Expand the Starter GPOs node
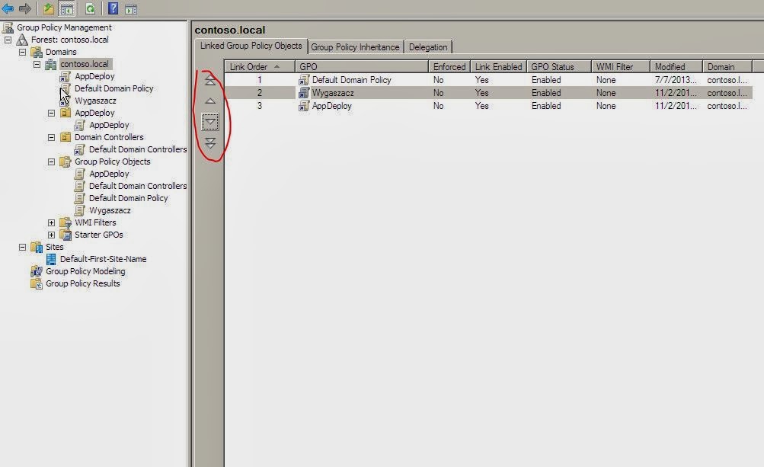Screen dimensions: 764x467 click(51, 235)
